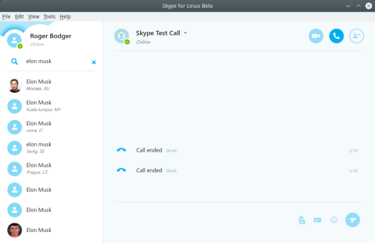Select Elon Musk from Prague, CZ

point(51,169)
